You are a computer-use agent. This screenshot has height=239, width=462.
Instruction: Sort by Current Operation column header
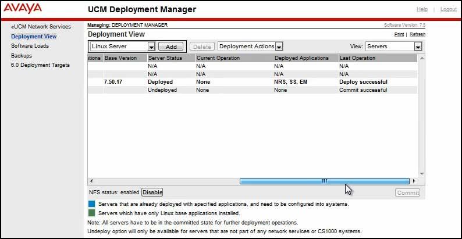[x=218, y=58]
